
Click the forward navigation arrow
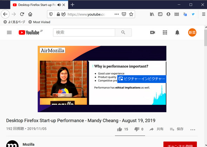[x=14, y=14]
